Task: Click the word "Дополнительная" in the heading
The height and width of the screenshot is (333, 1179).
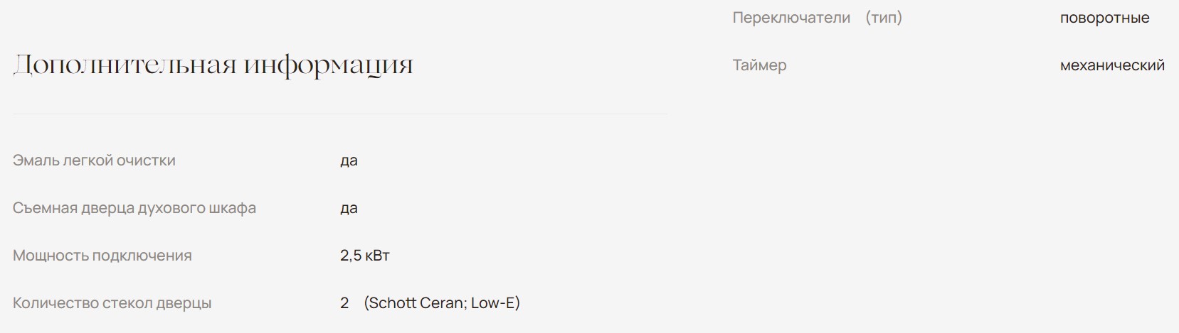Action: click(x=125, y=65)
